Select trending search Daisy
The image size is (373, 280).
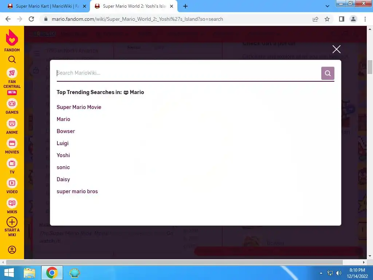point(63,179)
